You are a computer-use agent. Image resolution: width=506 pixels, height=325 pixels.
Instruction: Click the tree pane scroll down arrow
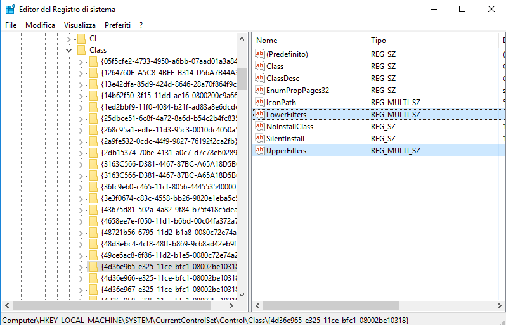pos(242,295)
